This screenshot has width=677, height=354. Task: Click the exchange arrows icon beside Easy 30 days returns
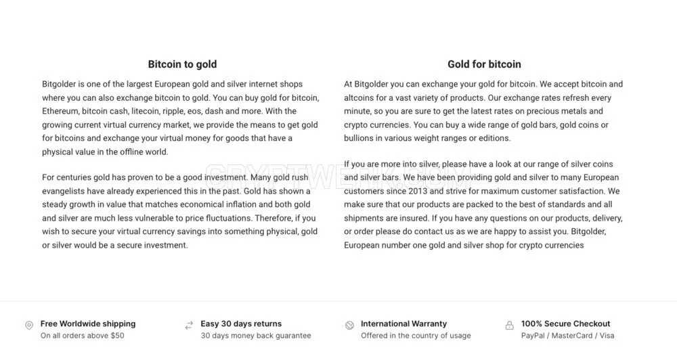pyautogui.click(x=189, y=325)
